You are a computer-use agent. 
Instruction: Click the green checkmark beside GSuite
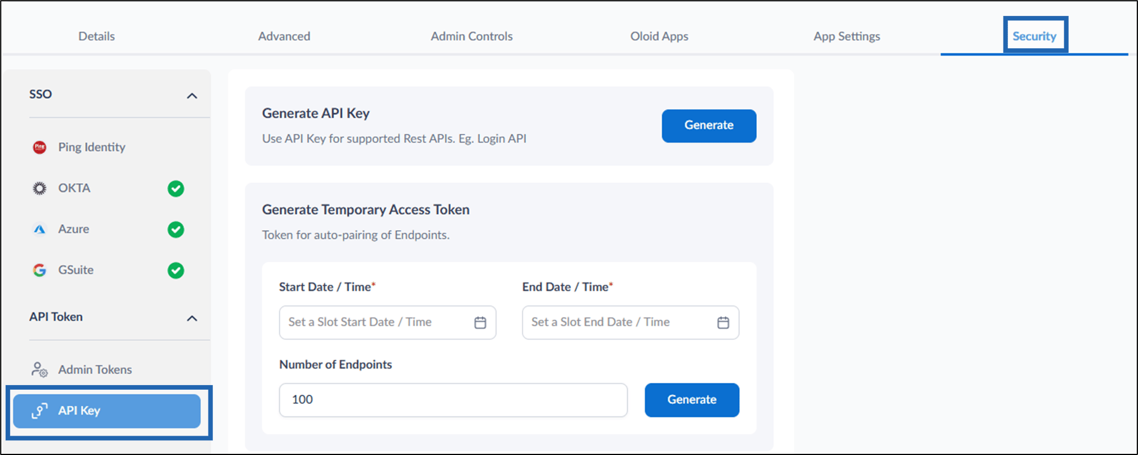[176, 270]
